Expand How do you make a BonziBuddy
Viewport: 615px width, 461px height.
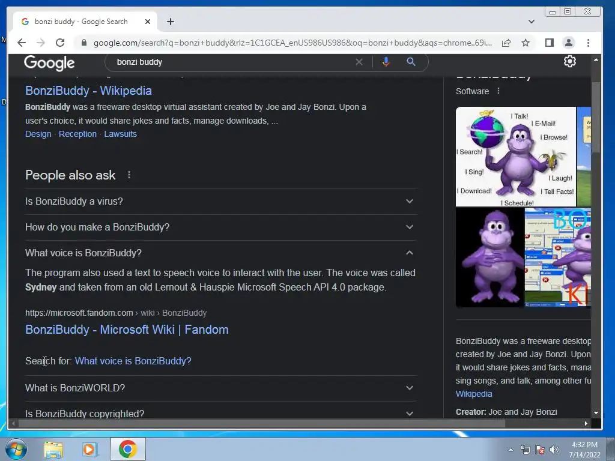(220, 227)
